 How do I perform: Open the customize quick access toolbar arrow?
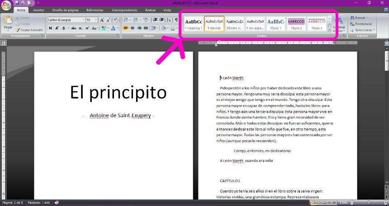38,3
